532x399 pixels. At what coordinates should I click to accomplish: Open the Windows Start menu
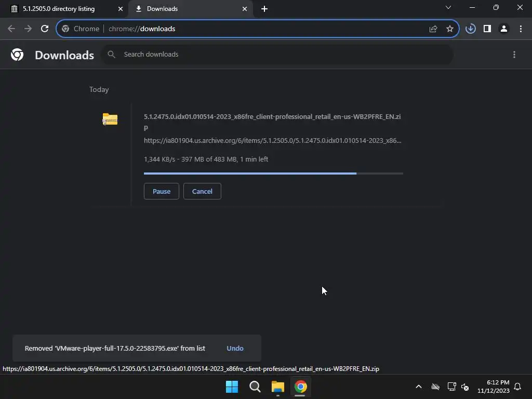[x=232, y=387]
